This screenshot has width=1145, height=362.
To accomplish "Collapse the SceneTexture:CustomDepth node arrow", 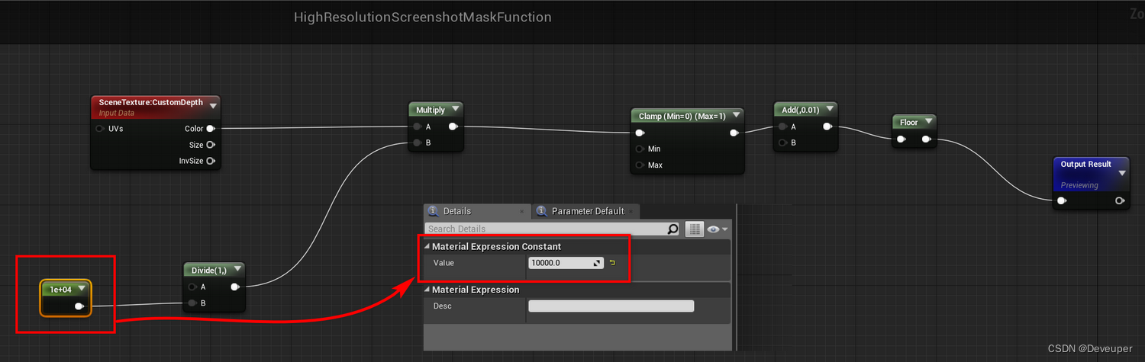I will [x=213, y=105].
